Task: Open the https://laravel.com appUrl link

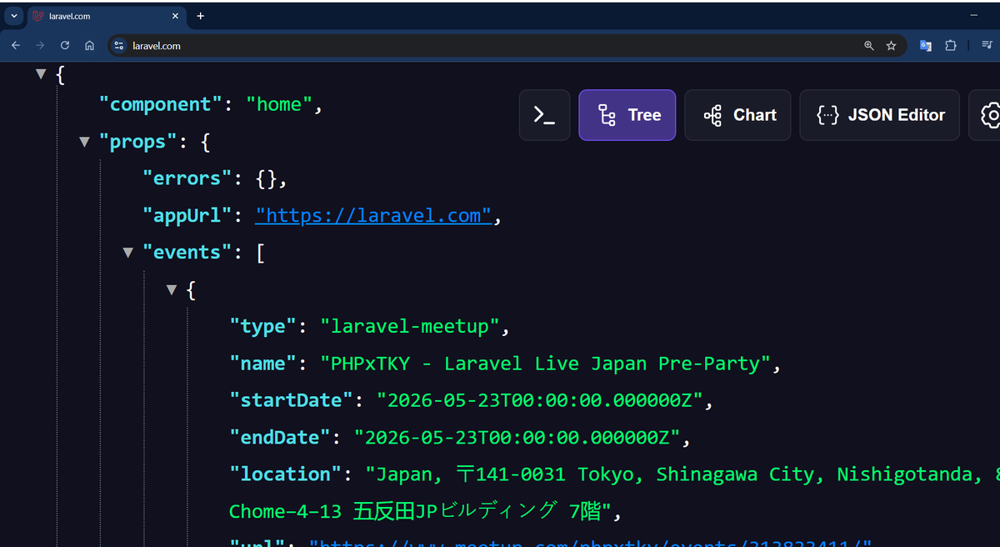Action: (373, 215)
